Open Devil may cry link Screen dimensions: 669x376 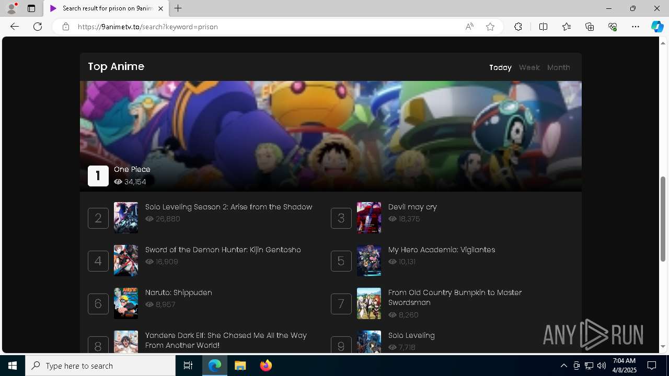point(412,207)
